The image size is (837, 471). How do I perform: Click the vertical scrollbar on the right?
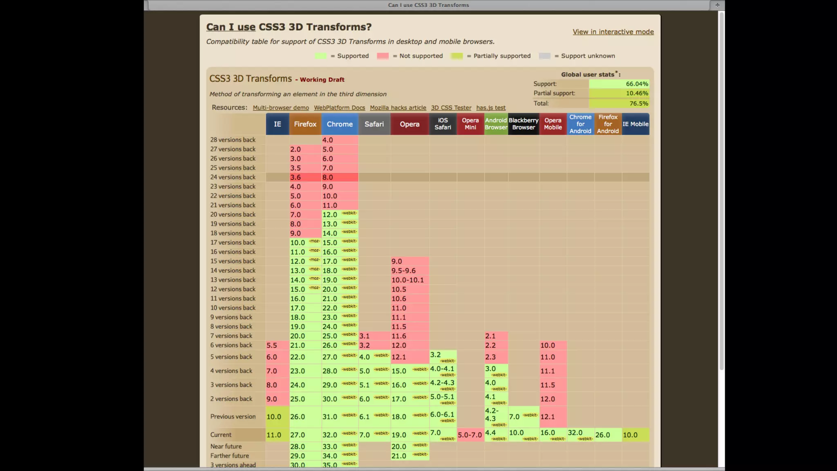tap(721, 192)
